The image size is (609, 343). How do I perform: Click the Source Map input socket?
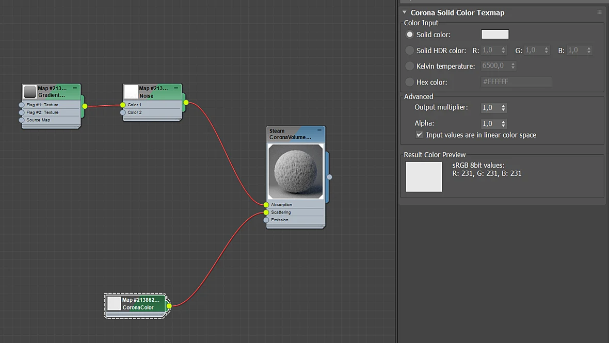point(22,120)
